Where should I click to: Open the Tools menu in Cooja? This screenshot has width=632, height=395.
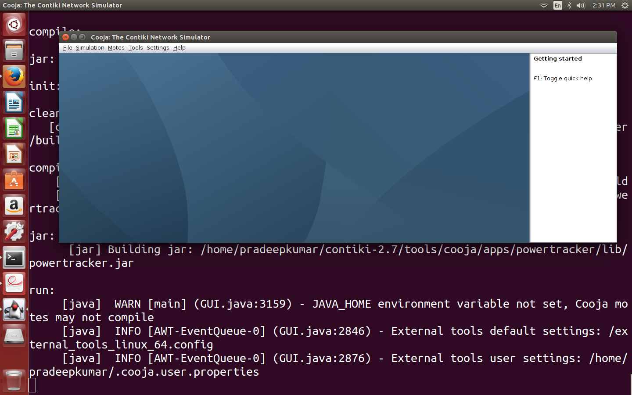point(135,47)
